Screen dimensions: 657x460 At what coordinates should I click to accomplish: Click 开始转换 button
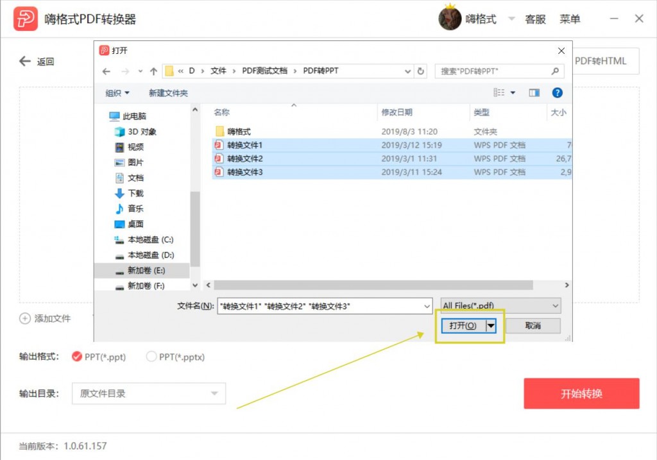coord(581,393)
